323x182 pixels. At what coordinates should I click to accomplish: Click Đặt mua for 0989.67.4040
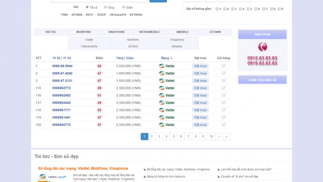point(200,73)
